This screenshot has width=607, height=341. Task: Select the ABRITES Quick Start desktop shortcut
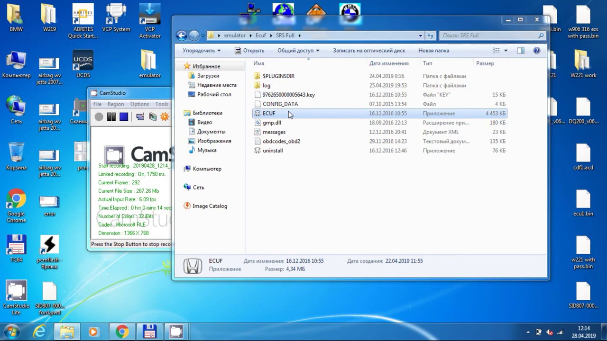click(83, 22)
